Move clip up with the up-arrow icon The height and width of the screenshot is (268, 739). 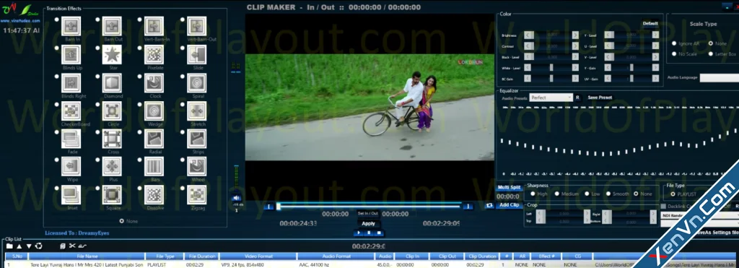19,246
